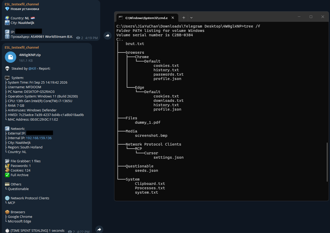The height and width of the screenshot is (233, 330).
Task: Open the @Kill mention link
Action: tap(32, 69)
